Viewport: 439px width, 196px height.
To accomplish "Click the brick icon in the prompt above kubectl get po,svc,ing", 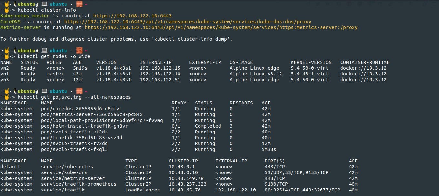I will pyautogui.click(x=79, y=91).
